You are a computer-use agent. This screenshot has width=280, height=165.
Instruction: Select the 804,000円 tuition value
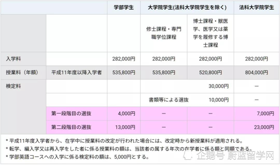click(x=256, y=72)
